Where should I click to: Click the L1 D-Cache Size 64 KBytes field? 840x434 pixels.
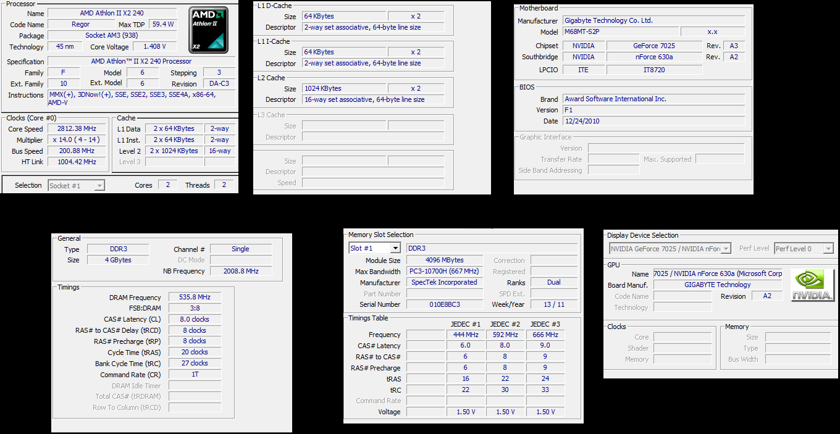(x=344, y=16)
